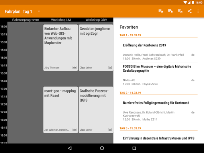Open the favorites list icon with star

(x=161, y=11)
